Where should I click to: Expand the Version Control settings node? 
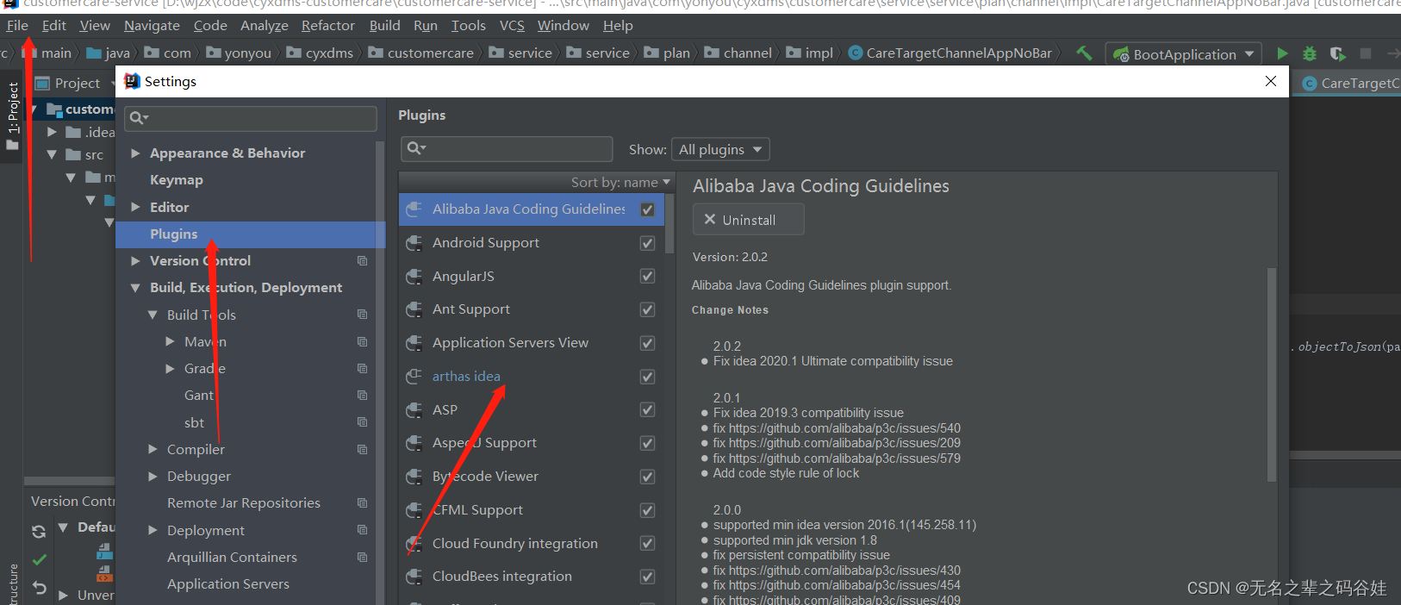[135, 261]
